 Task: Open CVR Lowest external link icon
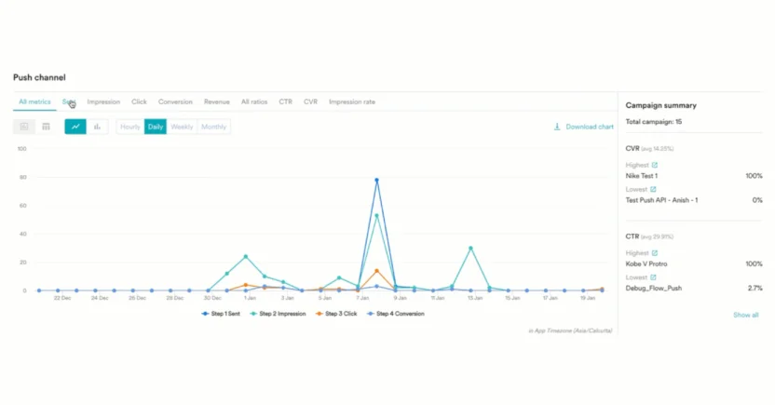click(653, 189)
